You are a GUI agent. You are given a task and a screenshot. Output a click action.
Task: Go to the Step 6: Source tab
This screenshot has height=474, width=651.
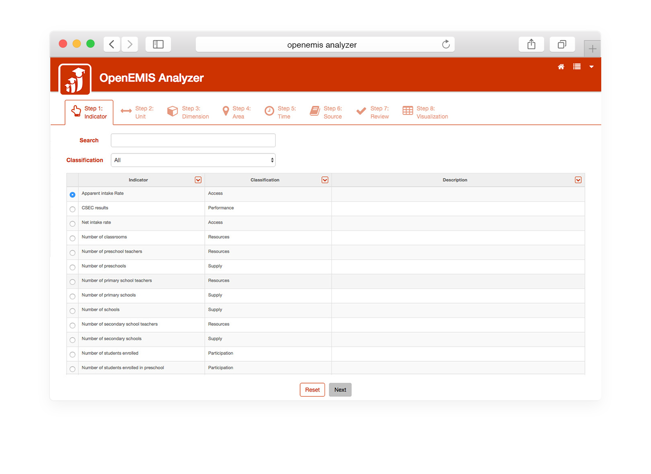pos(326,113)
